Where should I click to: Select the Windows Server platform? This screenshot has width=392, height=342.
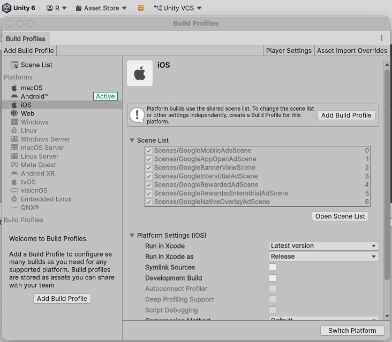[62, 139]
